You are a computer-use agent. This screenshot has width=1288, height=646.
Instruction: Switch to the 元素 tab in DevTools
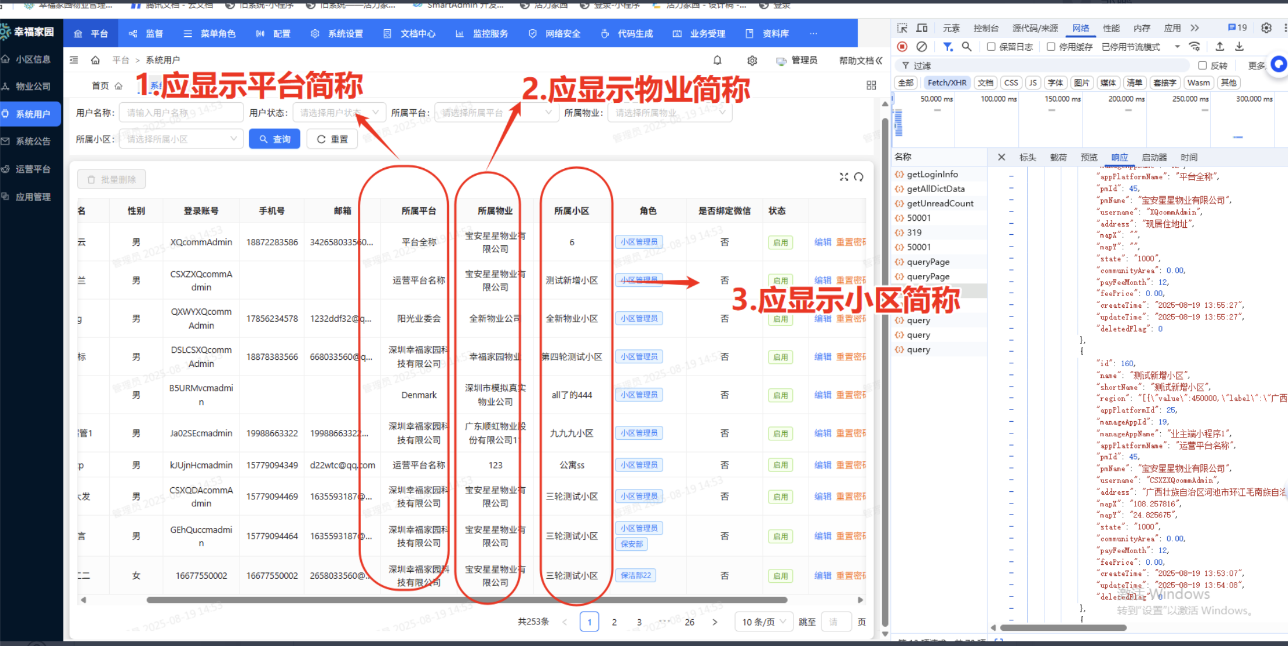click(x=951, y=27)
